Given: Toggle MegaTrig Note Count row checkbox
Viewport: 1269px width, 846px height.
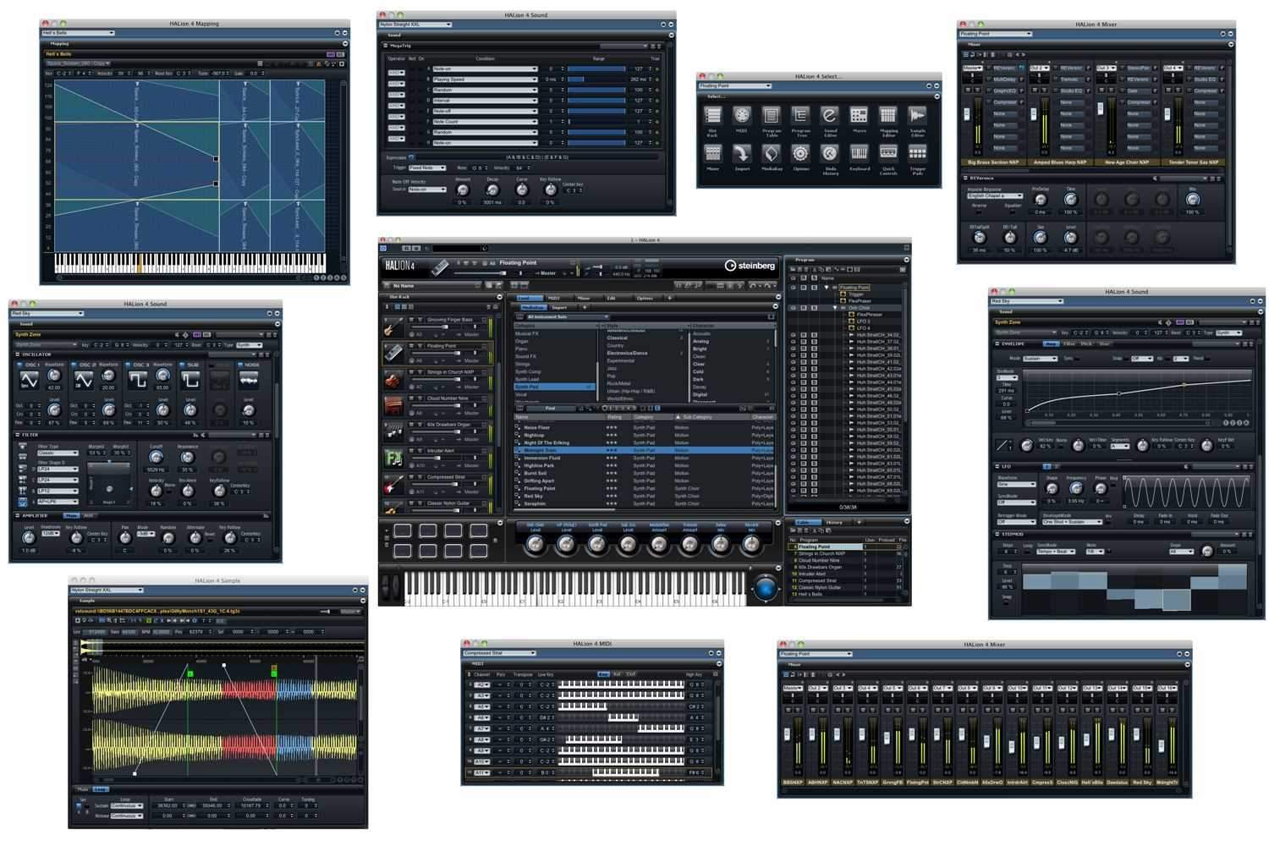Looking at the screenshot, I should (x=421, y=122).
